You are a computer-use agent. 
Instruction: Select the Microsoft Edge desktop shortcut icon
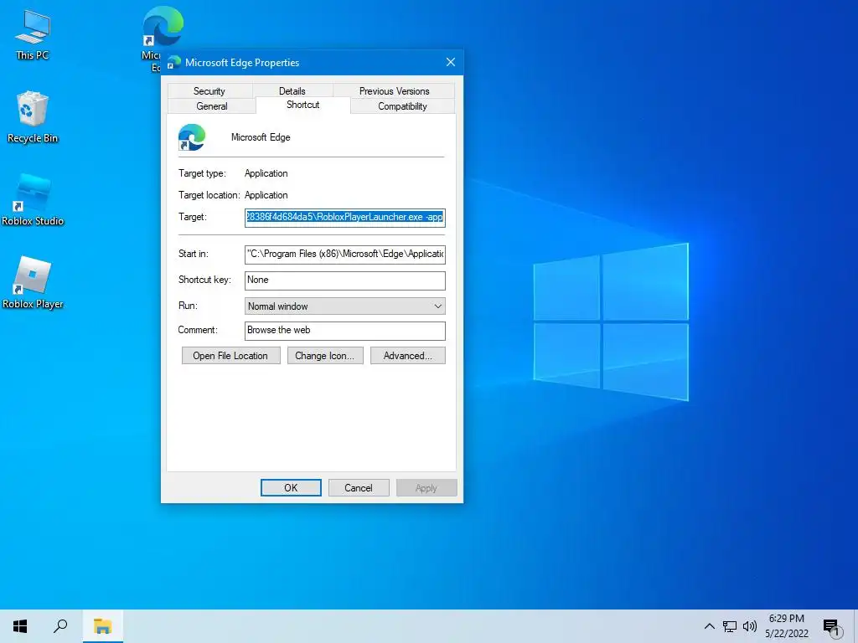point(162,26)
